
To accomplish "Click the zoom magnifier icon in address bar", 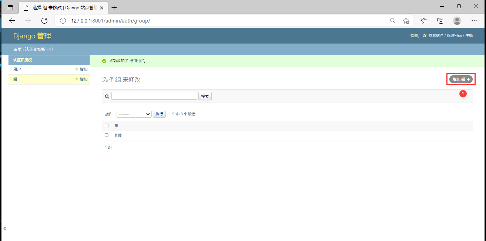I will 393,21.
